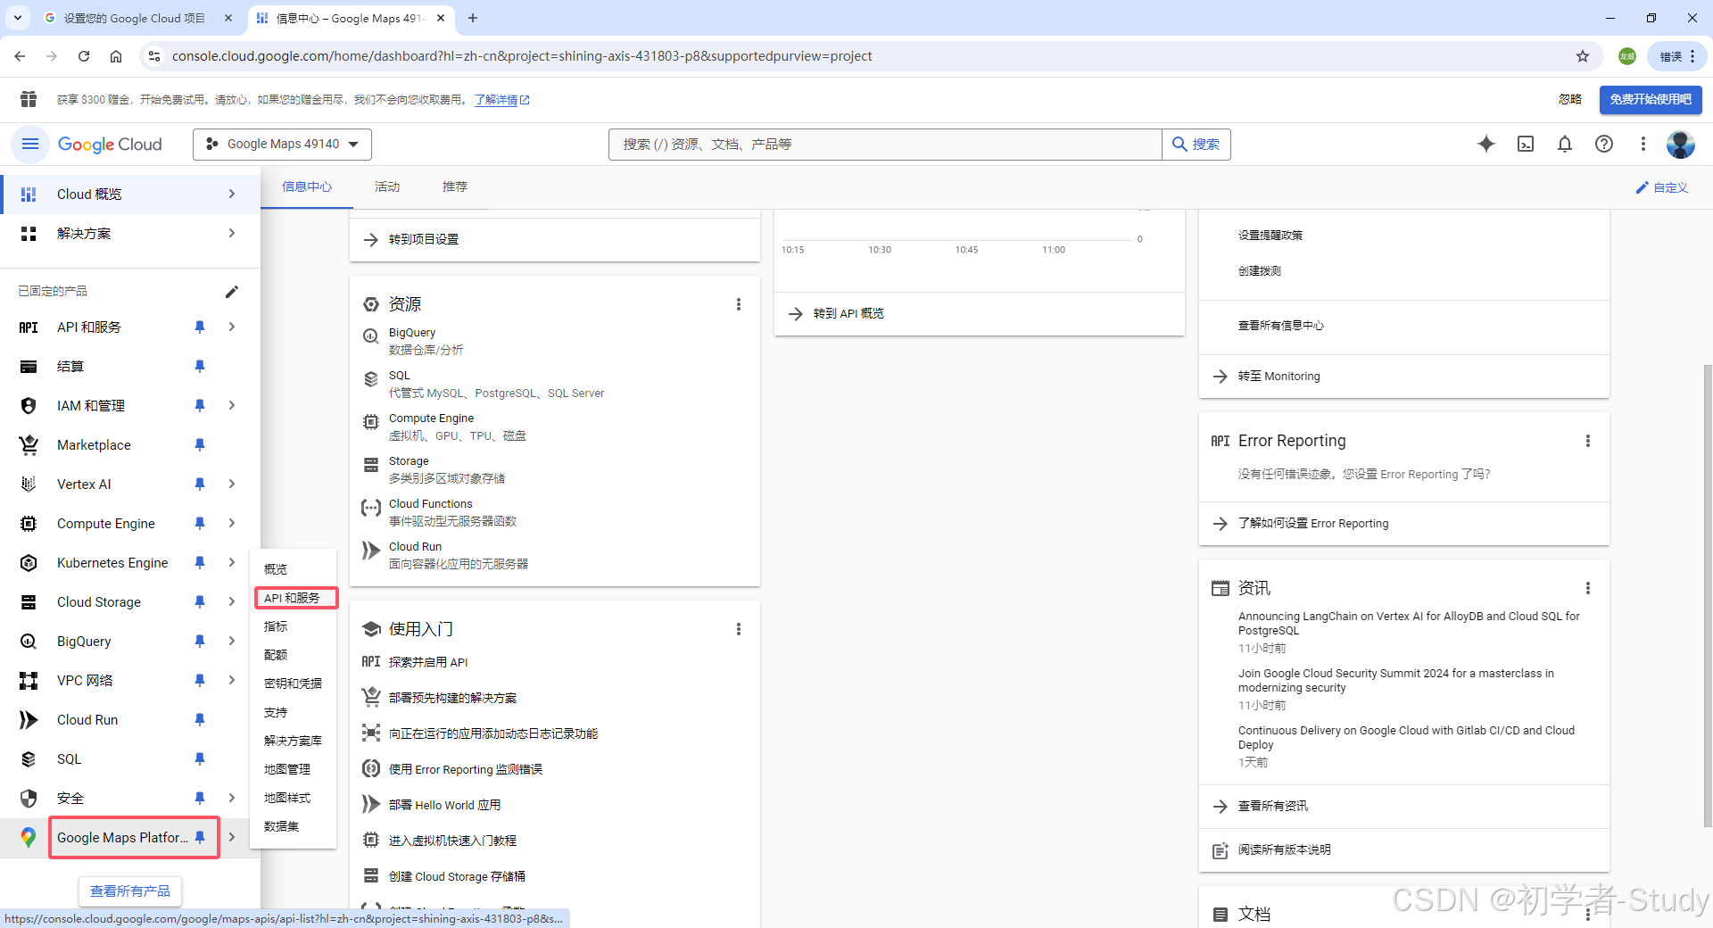
Task: Open the help question mark menu
Action: [x=1604, y=144]
